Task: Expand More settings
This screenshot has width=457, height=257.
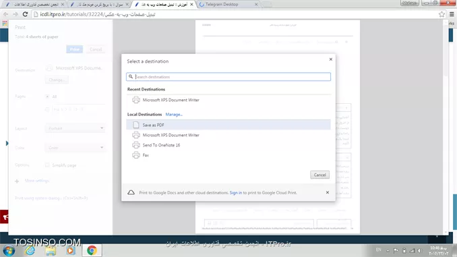Action: (32, 181)
